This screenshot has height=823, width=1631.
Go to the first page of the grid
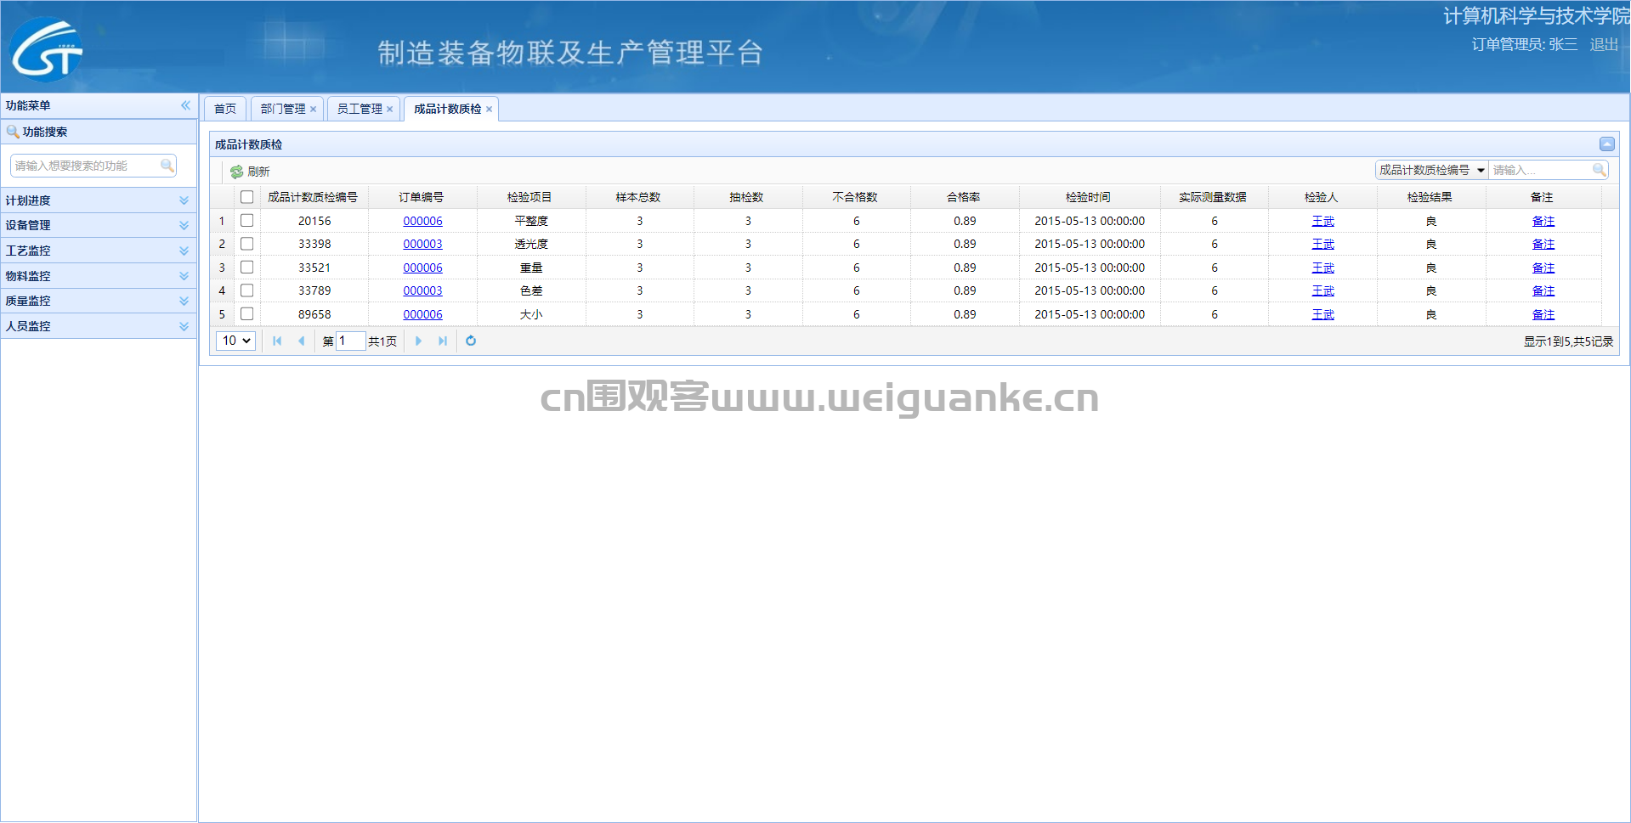coord(277,341)
